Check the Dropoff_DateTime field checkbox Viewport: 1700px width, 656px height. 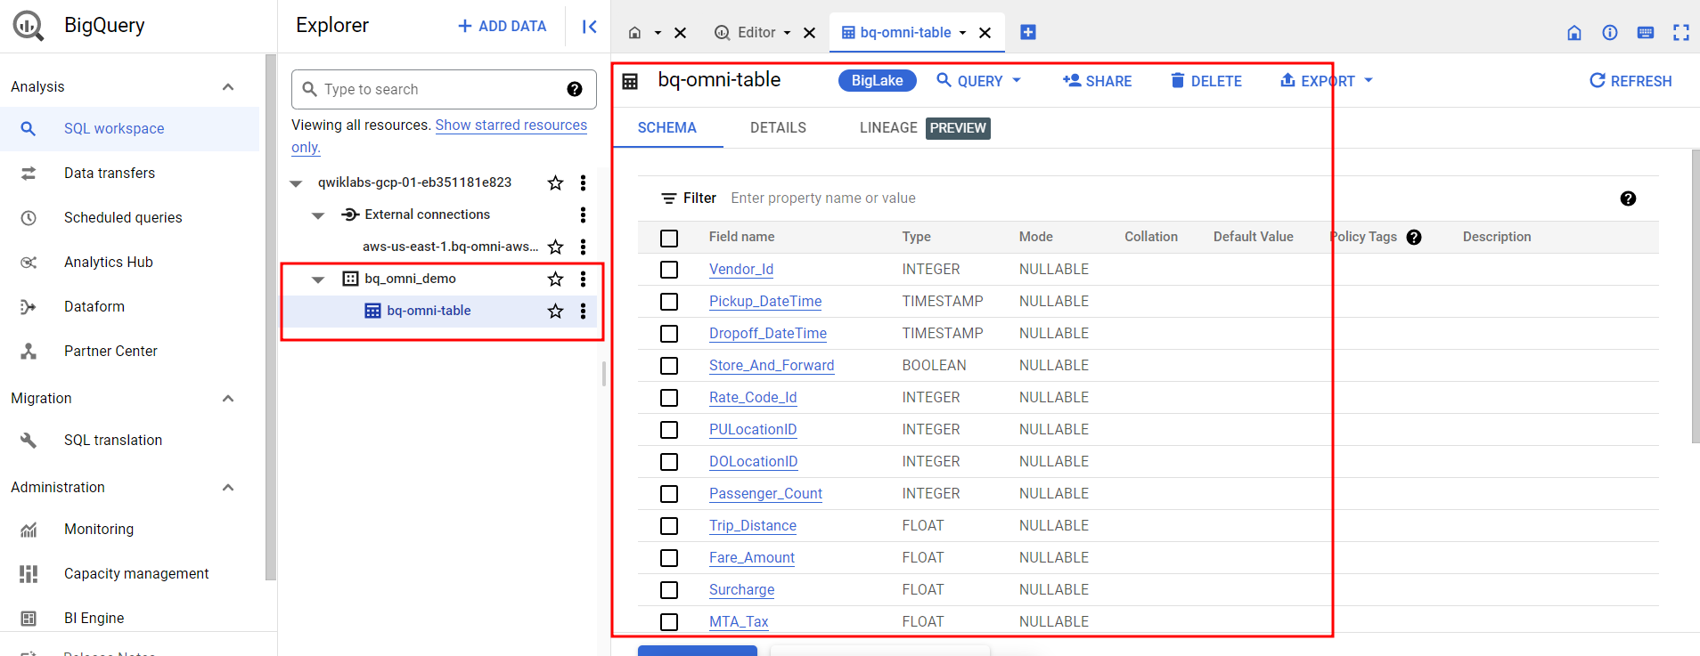click(x=669, y=334)
